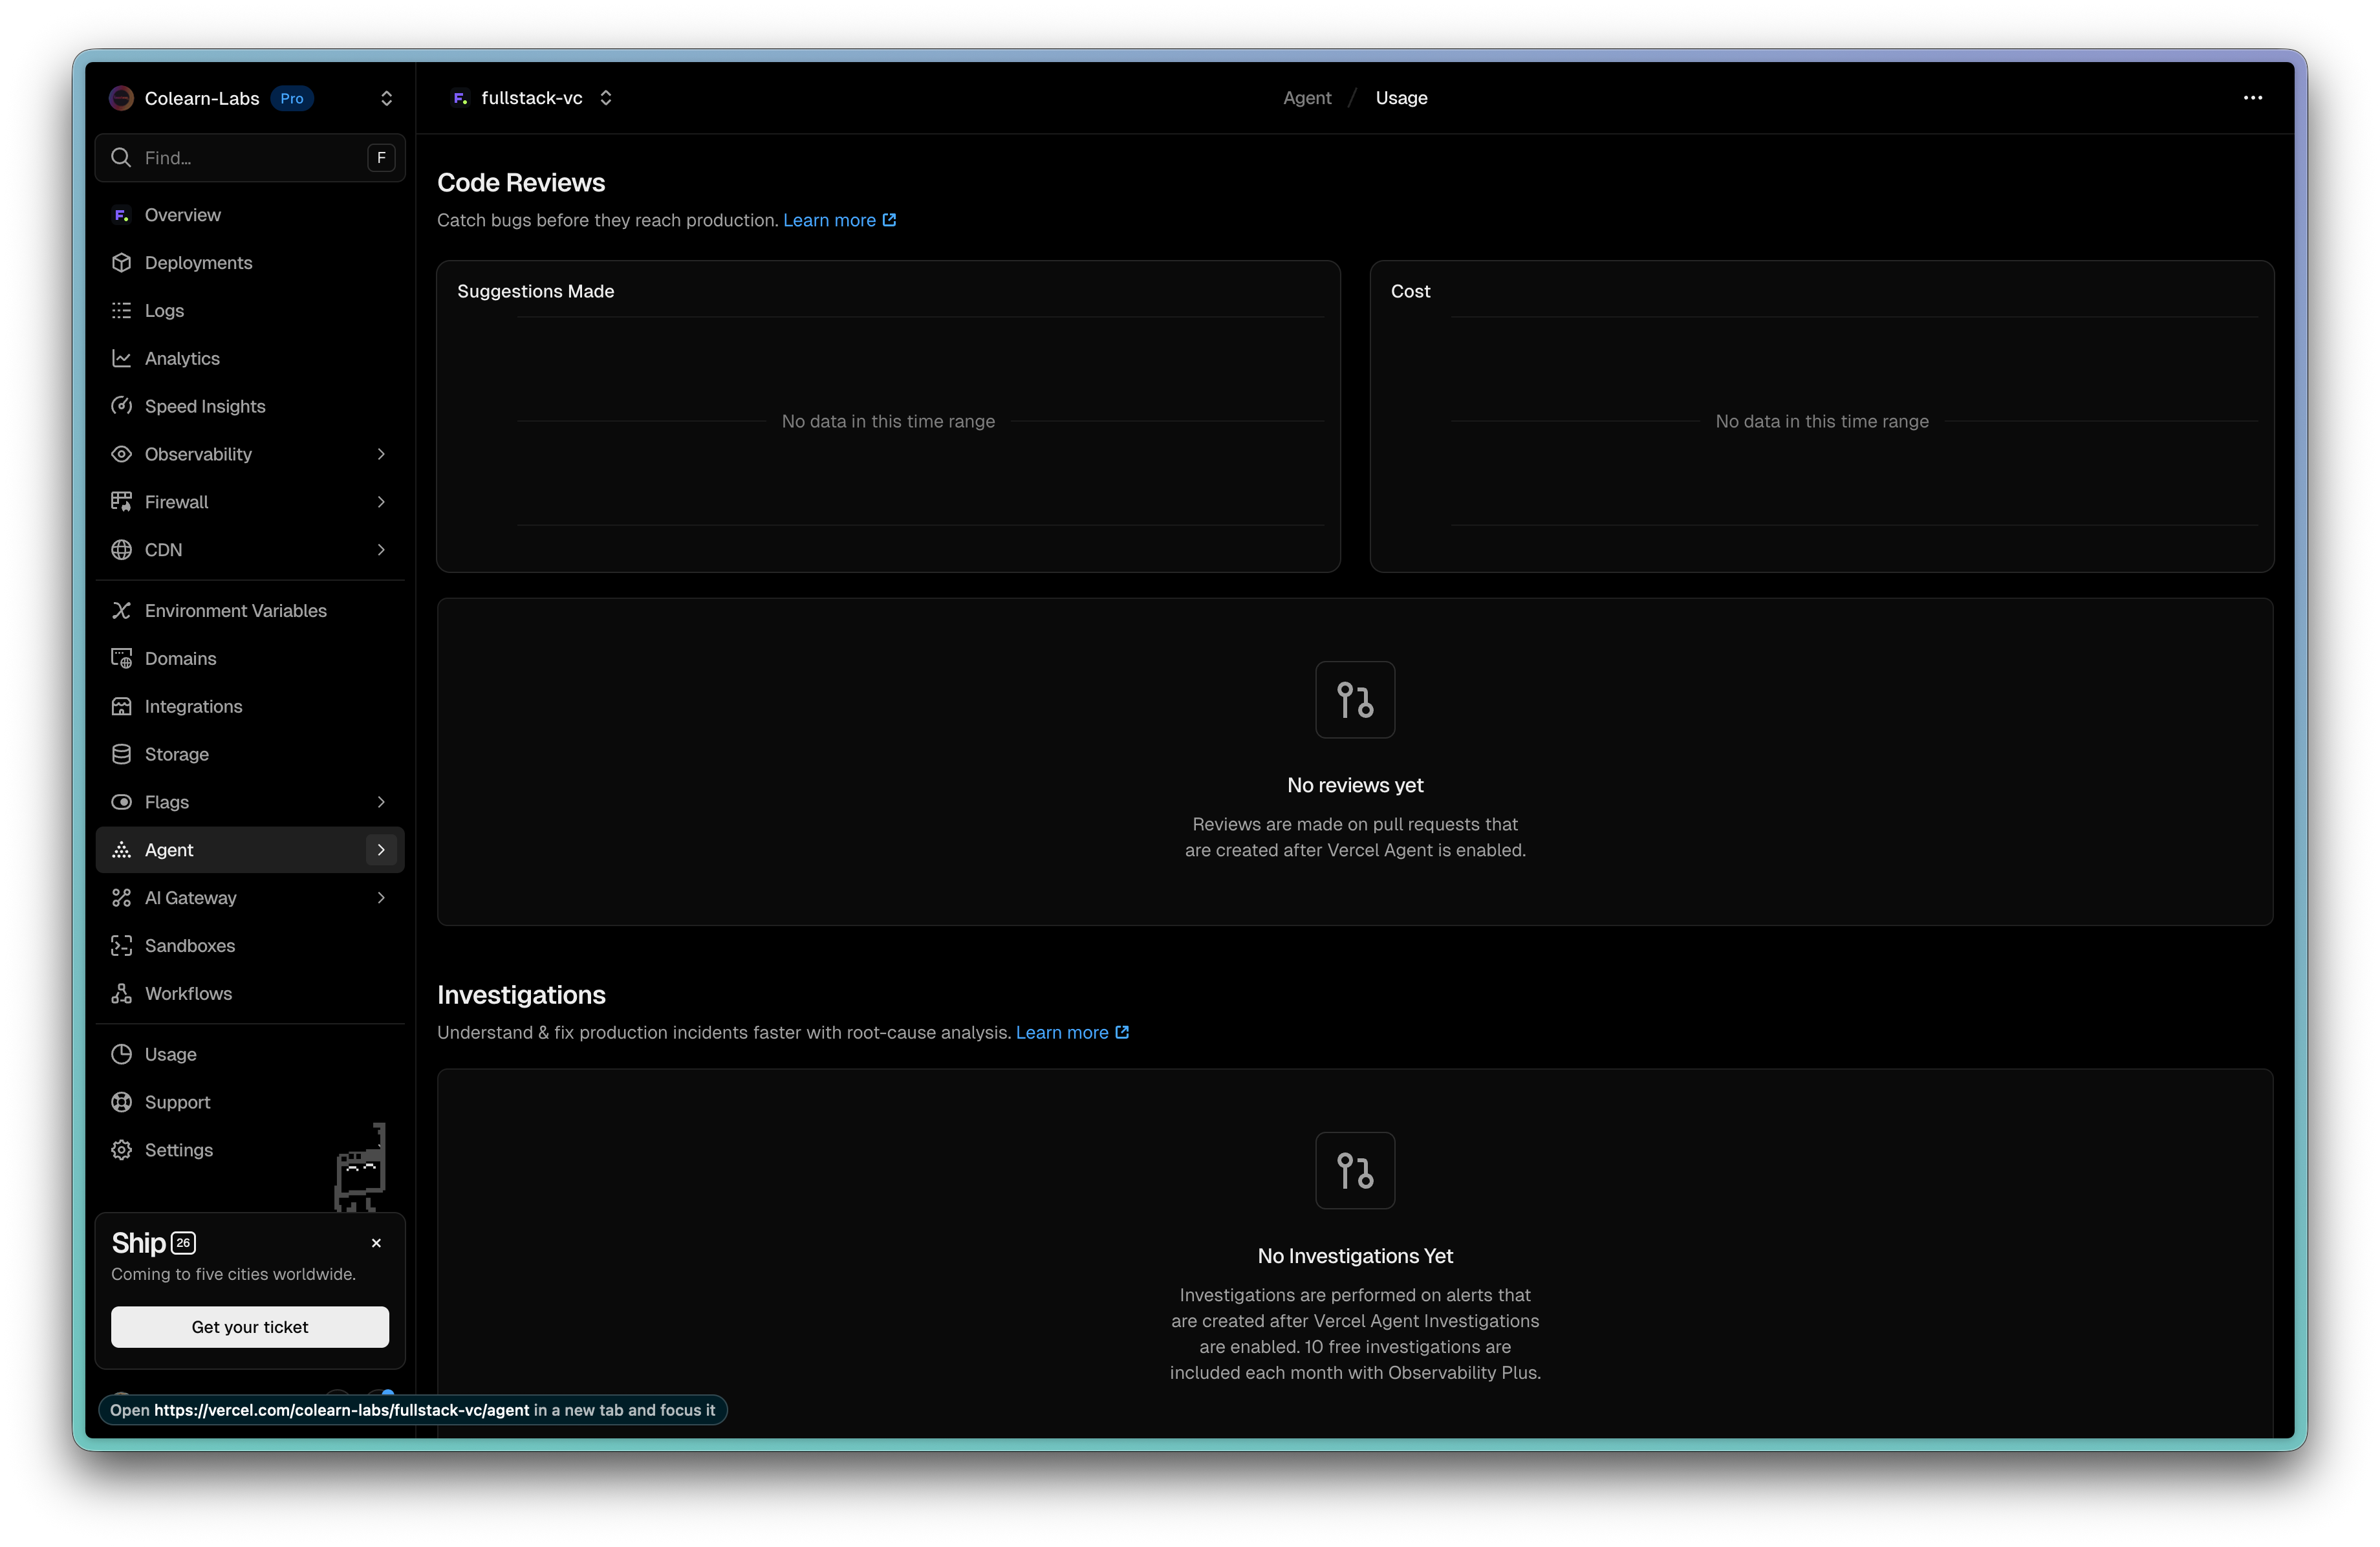The image size is (2380, 1547).
Task: Expand the Agent submenu chevron
Action: [x=381, y=850]
